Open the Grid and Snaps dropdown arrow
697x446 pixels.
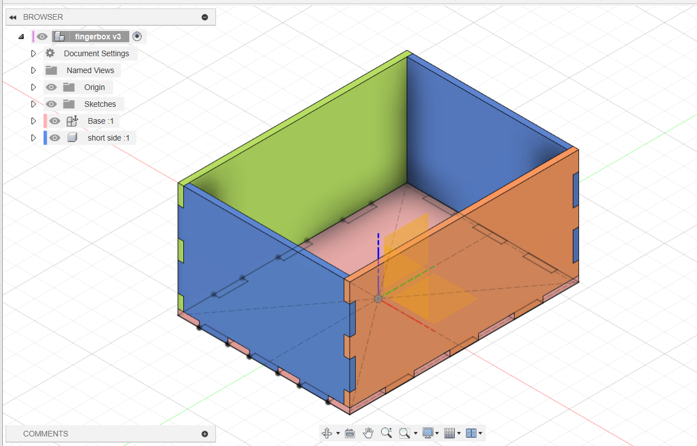pyautogui.click(x=459, y=433)
